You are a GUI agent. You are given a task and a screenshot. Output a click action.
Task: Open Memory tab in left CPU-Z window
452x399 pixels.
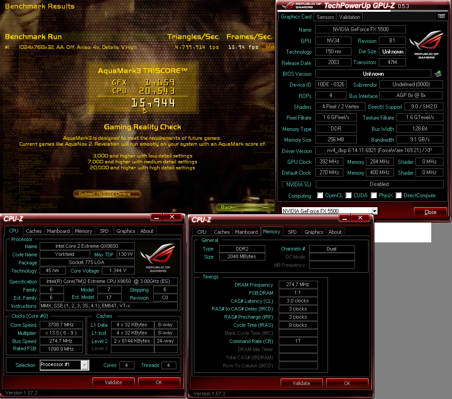click(x=83, y=231)
